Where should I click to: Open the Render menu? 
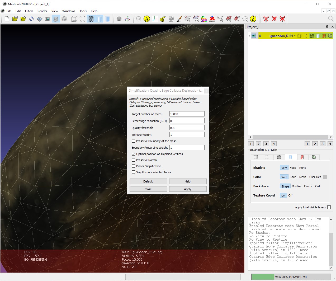click(x=42, y=11)
